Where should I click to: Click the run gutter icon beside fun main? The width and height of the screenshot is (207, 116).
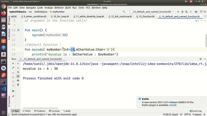pyautogui.click(x=18, y=30)
